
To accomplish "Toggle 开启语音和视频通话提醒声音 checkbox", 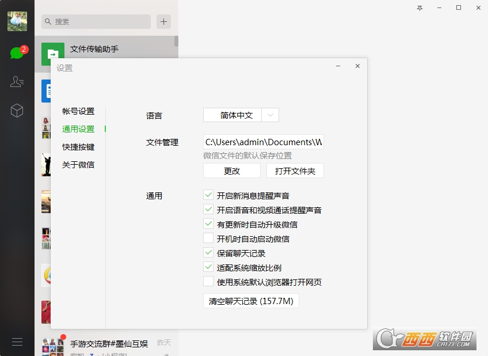I will pos(208,209).
